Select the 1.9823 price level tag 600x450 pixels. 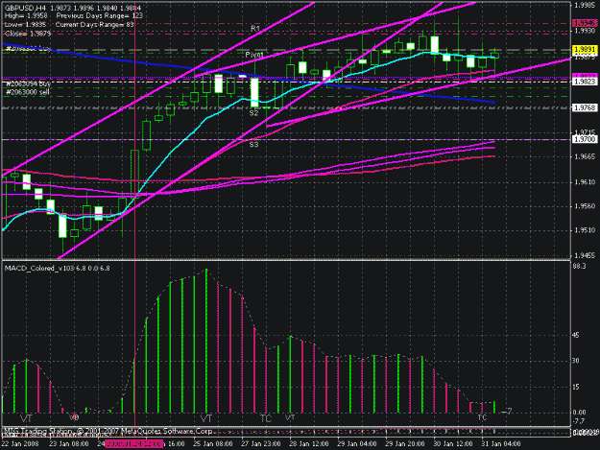click(585, 82)
